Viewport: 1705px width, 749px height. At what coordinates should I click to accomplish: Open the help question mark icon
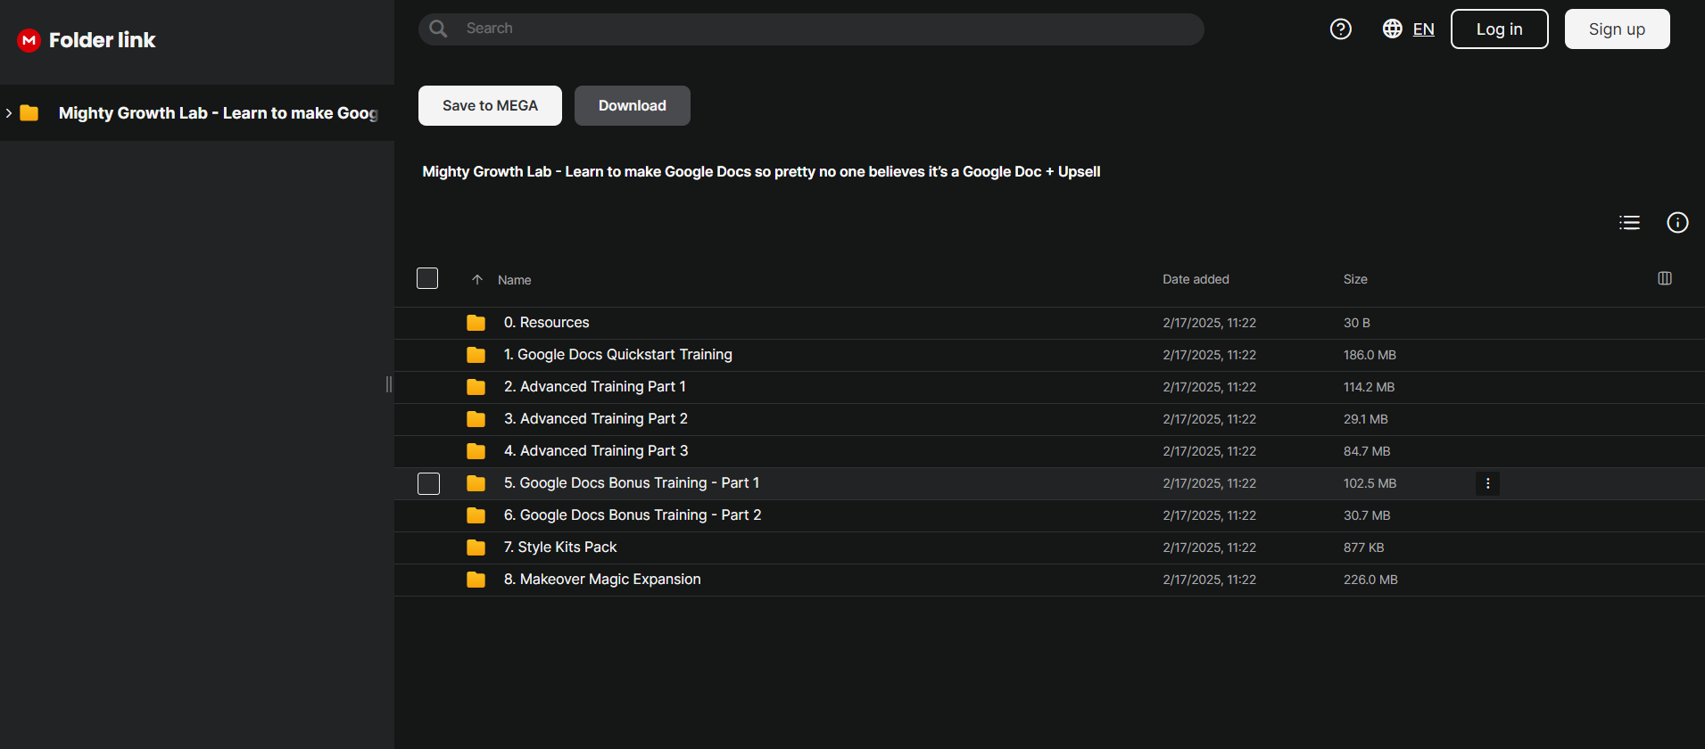click(1340, 29)
